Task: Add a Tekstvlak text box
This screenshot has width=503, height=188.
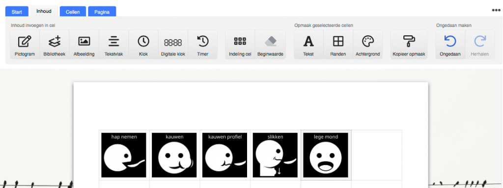Action: 113,45
